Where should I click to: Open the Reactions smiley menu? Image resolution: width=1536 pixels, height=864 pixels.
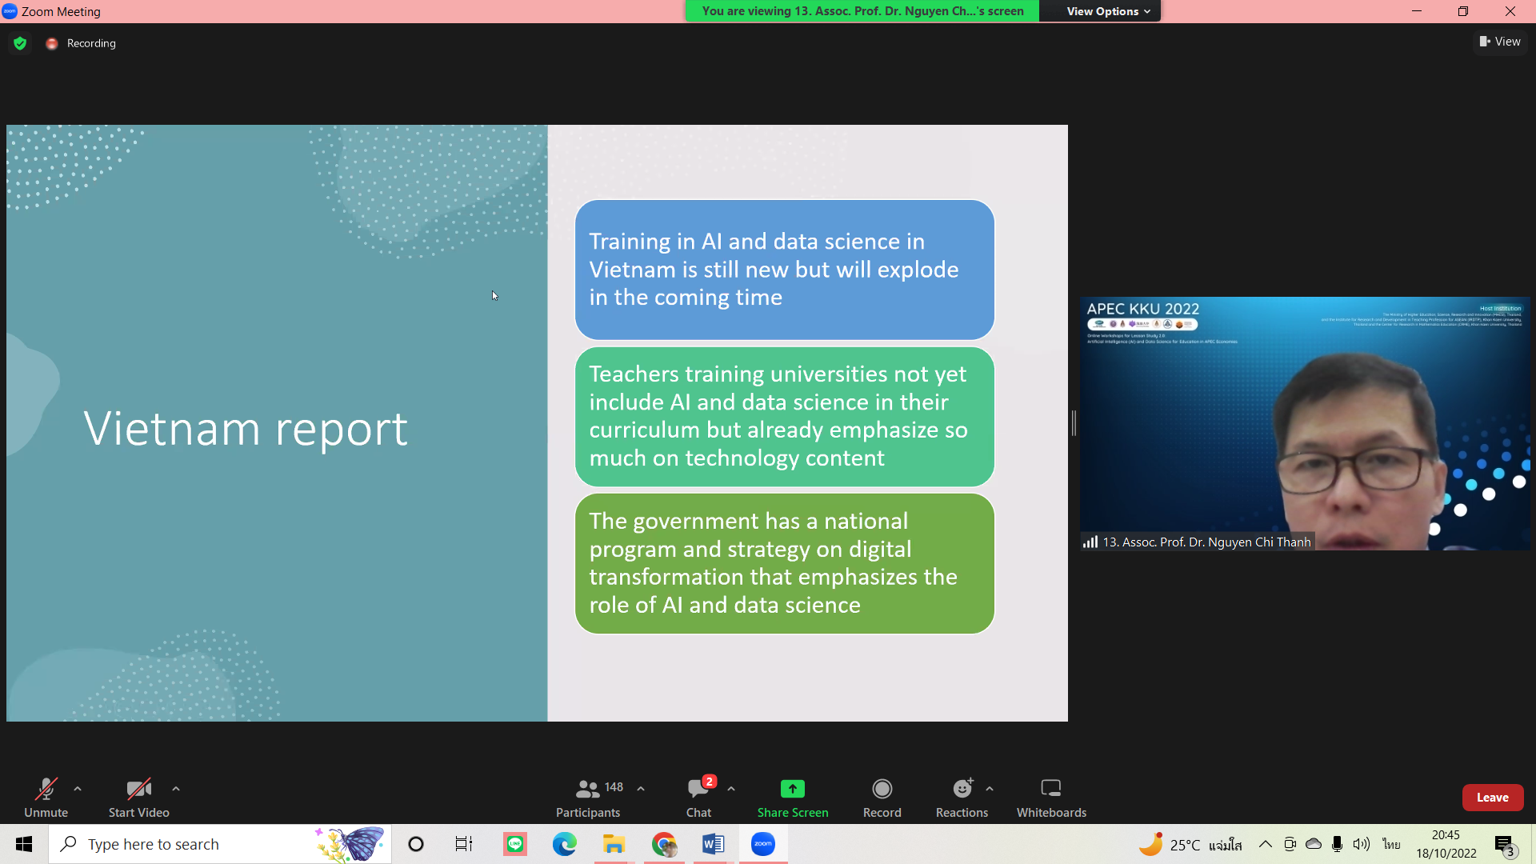[x=962, y=789]
